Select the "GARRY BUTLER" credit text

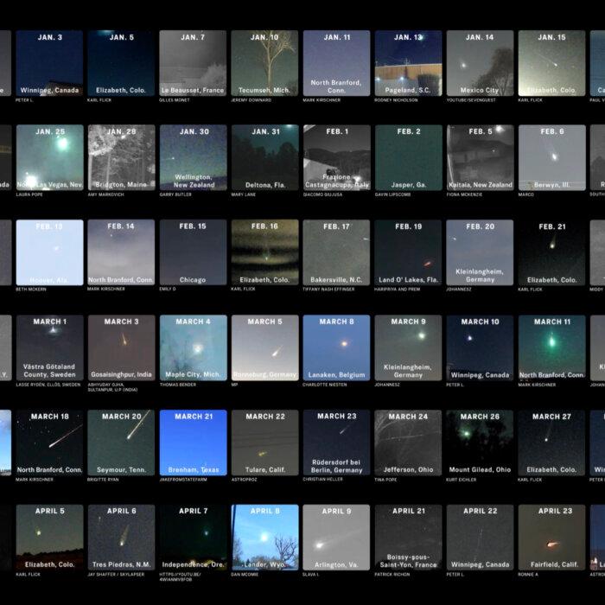(175, 194)
